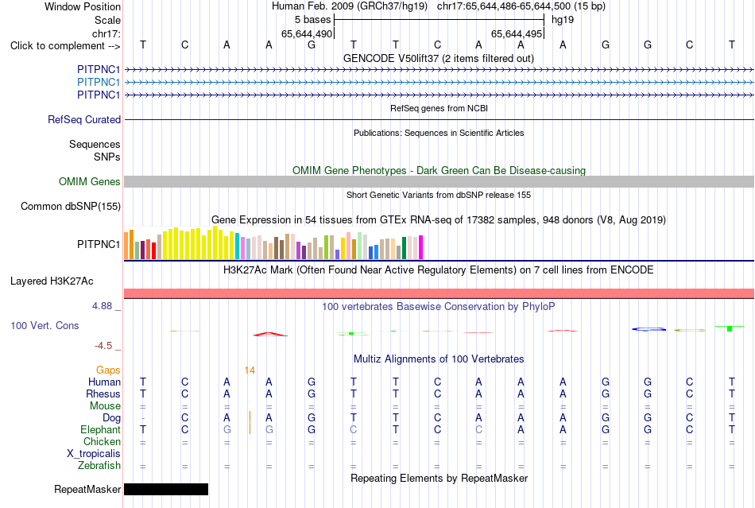This screenshot has width=755, height=508.
Task: Click the orange insertion mark in Elephant row
Action: click(250, 429)
